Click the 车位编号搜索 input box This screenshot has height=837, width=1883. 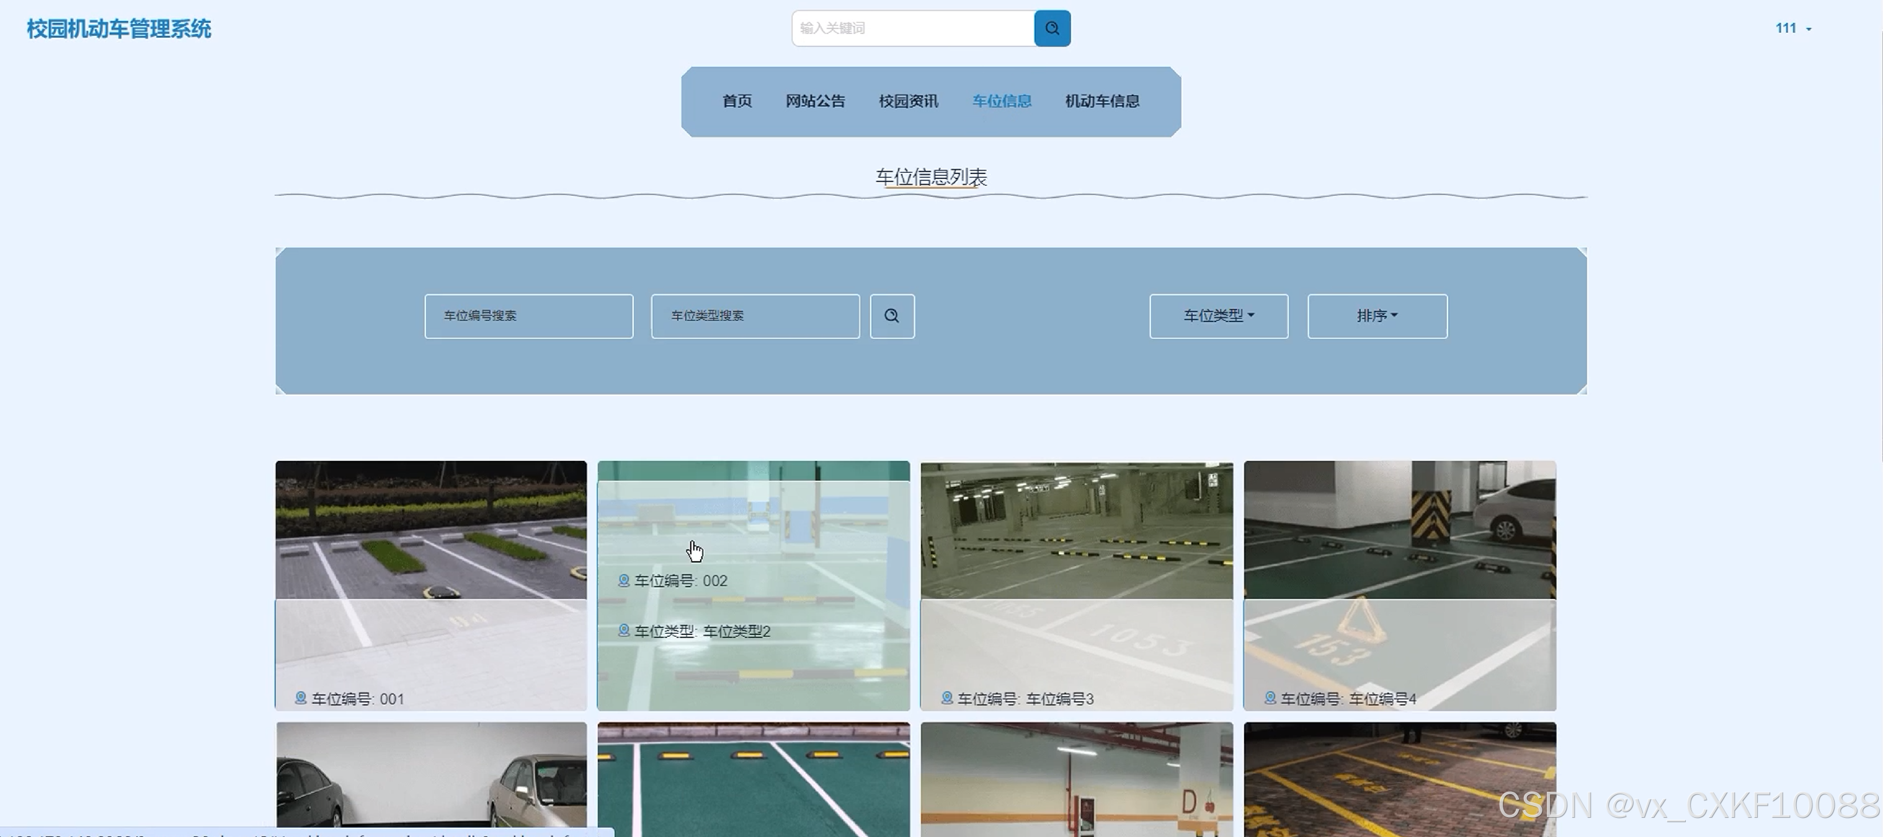click(x=528, y=316)
